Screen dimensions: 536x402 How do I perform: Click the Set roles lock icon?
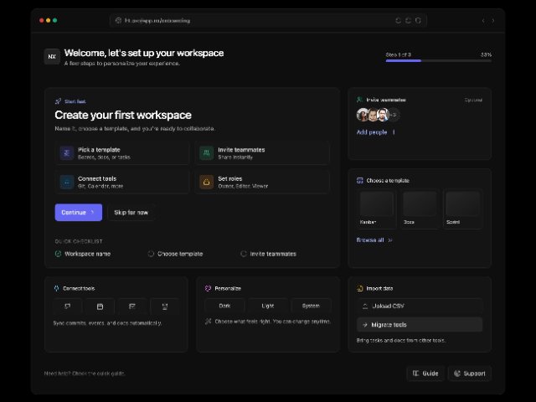point(206,182)
